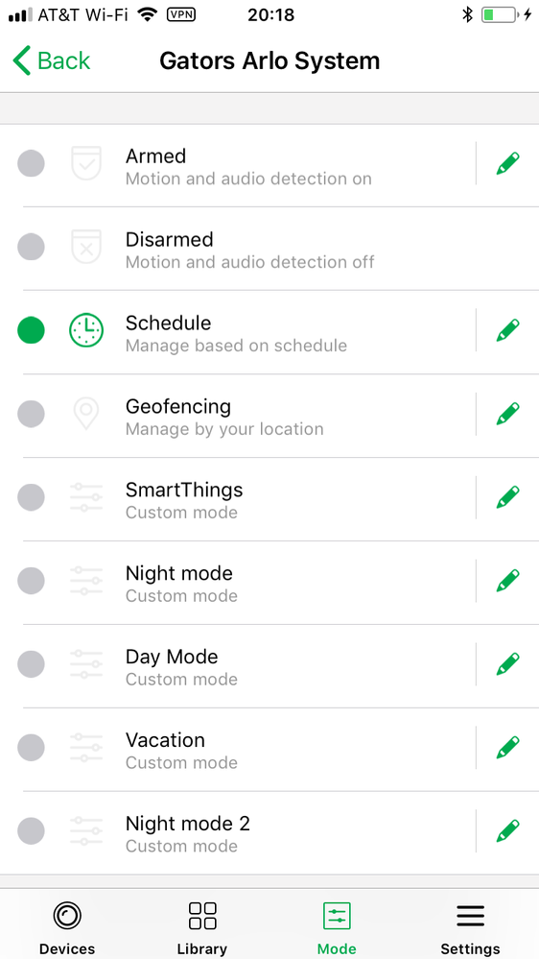The image size is (539, 959).
Task: Open the Settings tab
Action: pos(471,928)
